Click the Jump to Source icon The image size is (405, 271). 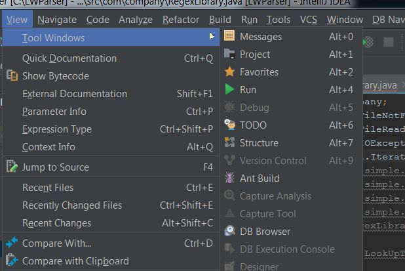(x=11, y=167)
